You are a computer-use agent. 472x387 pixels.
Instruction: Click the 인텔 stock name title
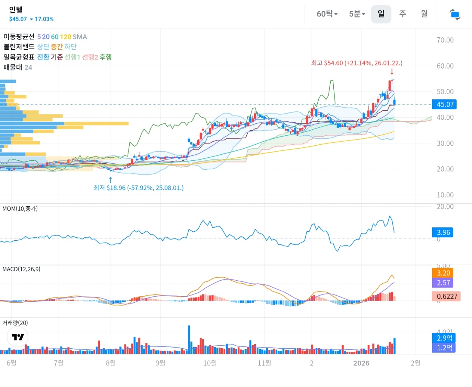pyautogui.click(x=16, y=10)
